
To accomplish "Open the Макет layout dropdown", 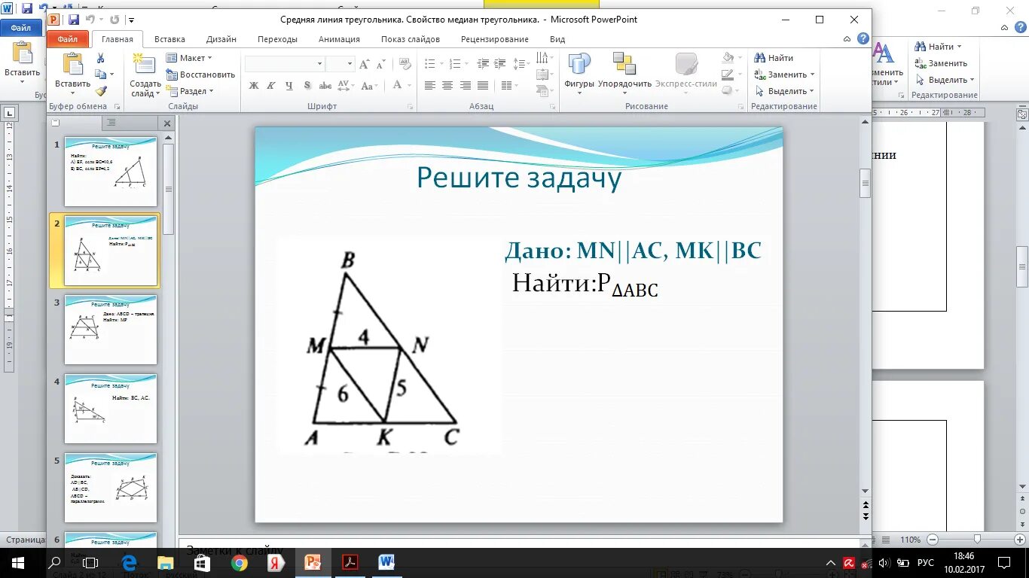I will (189, 58).
